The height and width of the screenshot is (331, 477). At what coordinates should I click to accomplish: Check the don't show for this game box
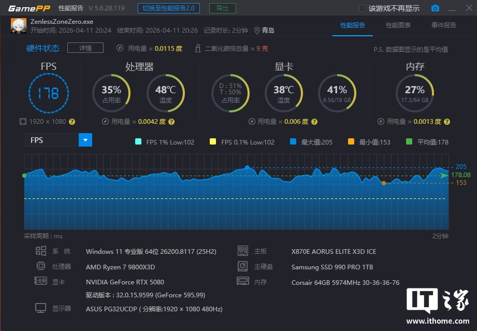[x=363, y=8]
